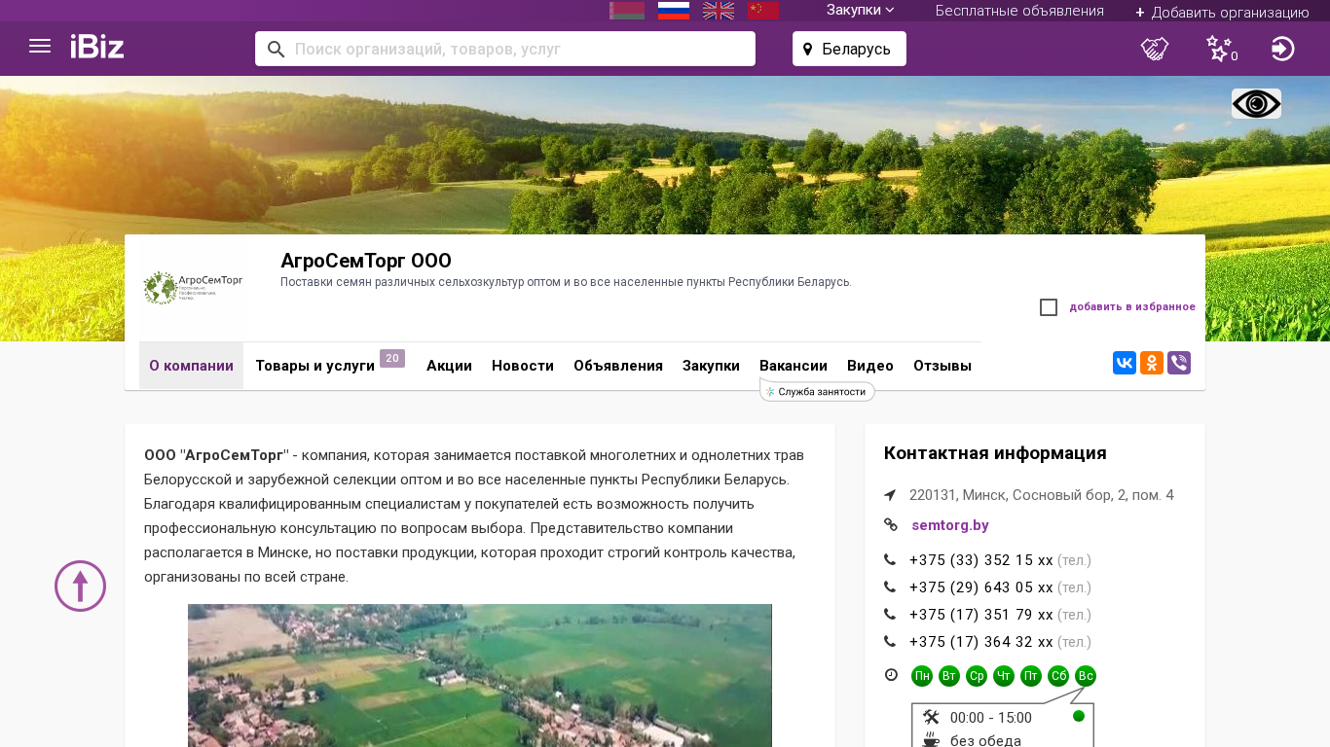The width and height of the screenshot is (1330, 747).
Task: Select Monday (Пн) schedule circle
Action: coord(922,676)
